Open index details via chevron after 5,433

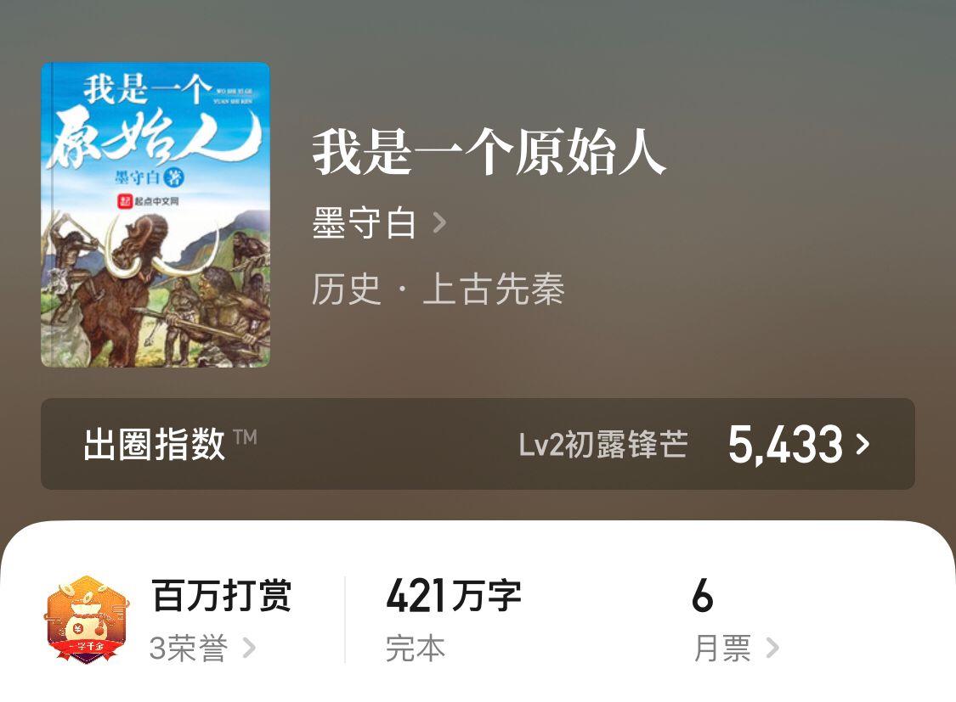(x=863, y=444)
